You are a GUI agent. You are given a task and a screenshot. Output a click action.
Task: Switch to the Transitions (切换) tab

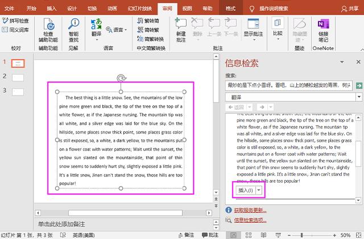92,9
